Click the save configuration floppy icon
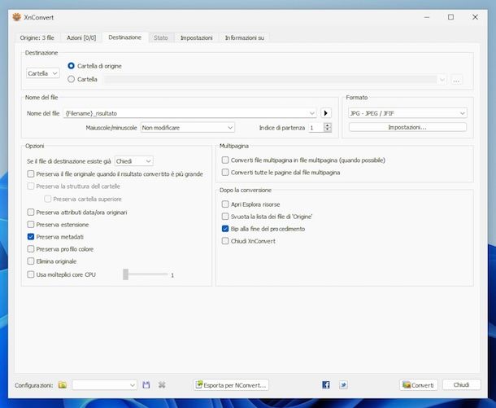Viewport: 496px width, 408px height. click(146, 385)
